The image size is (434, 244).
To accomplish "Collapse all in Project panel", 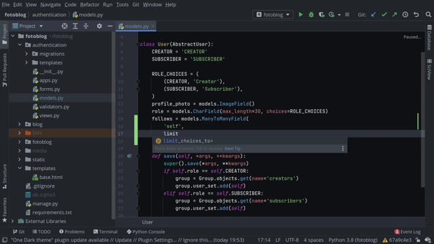I will (86, 26).
